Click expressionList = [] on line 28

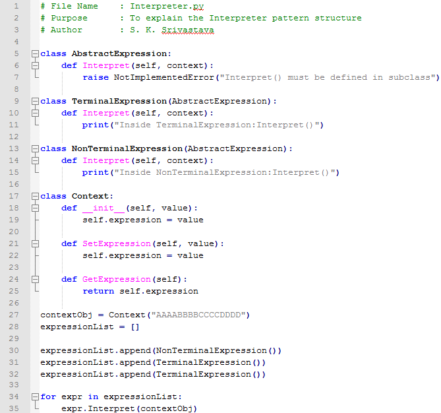[x=90, y=327]
